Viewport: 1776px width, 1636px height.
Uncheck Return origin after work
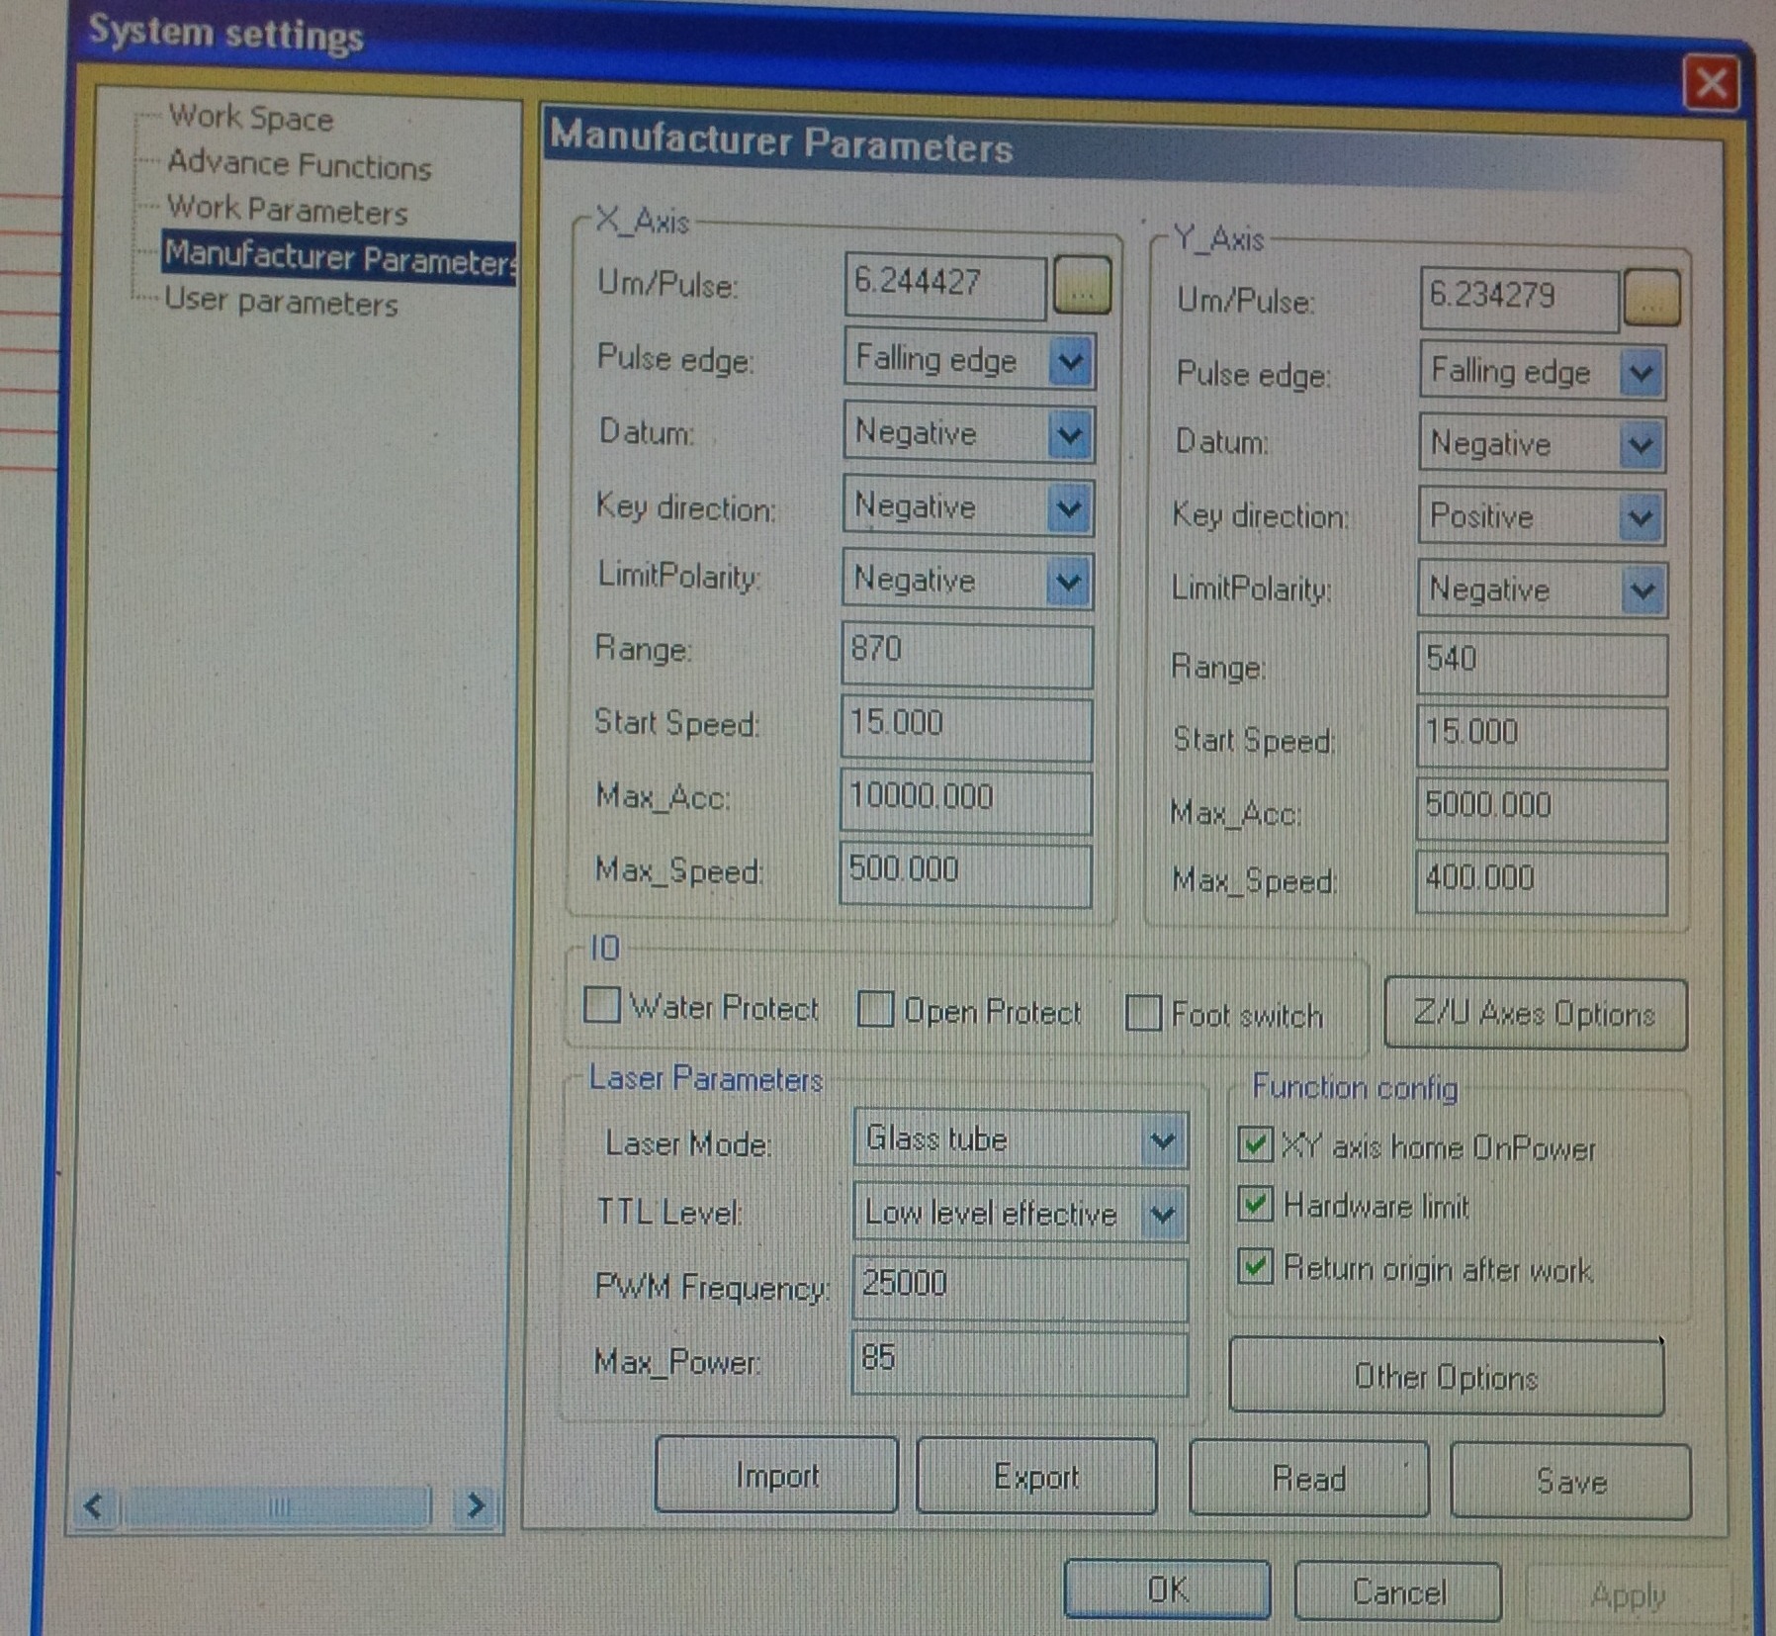pyautogui.click(x=1255, y=1266)
